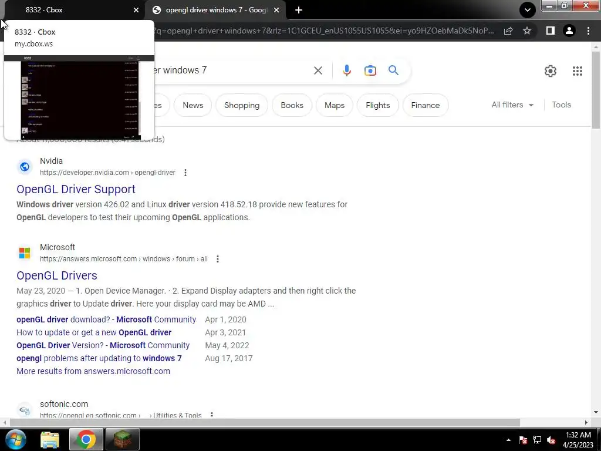Open more options for Nvidia result
The image size is (601, 451).
tap(185, 173)
